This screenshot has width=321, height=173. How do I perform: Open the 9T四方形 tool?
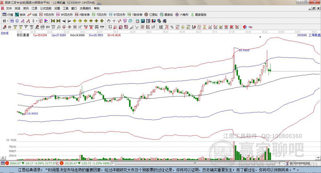[x=117, y=15]
